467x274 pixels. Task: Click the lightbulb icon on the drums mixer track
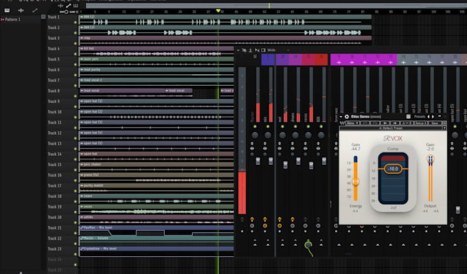(x=293, y=220)
